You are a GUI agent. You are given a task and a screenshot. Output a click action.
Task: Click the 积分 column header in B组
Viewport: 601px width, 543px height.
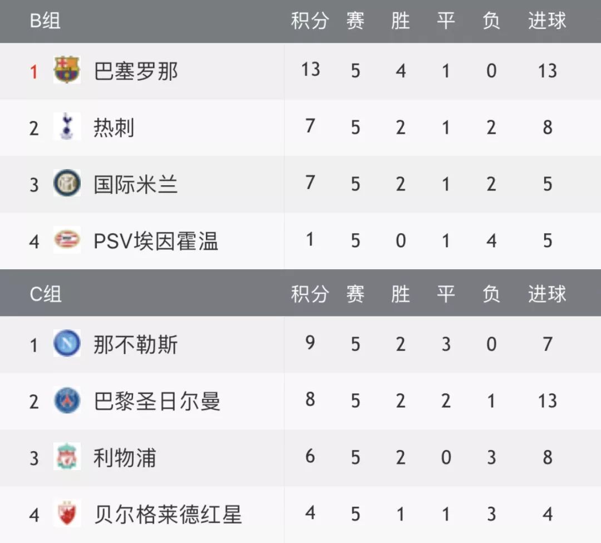tap(310, 21)
